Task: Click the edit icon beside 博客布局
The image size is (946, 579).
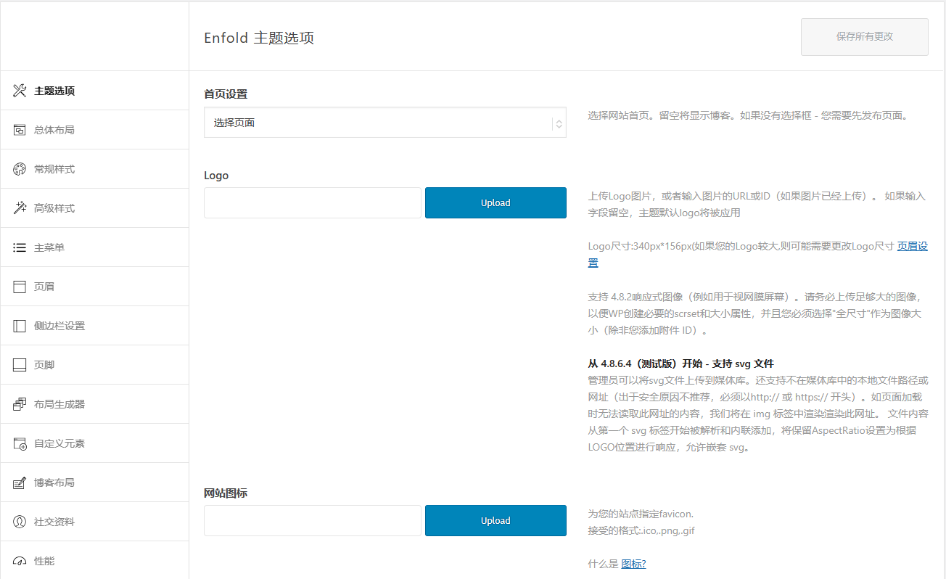Action: [20, 482]
